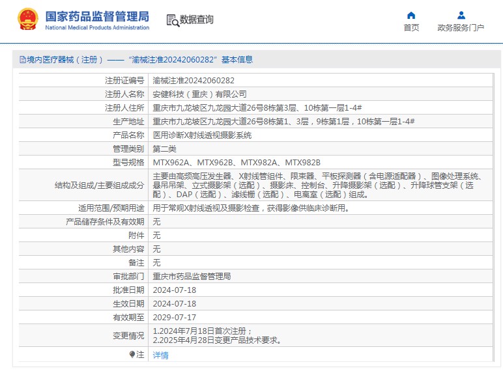Open the 详情 link
503x371 pixels.
coord(160,355)
